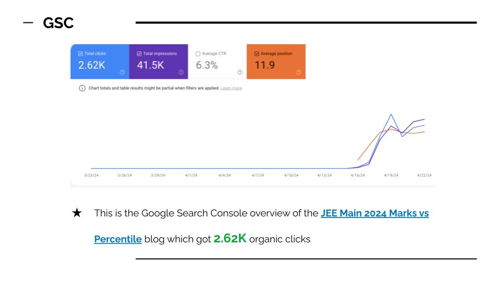
Task: Select the 41.5K total impressions value
Action: pyautogui.click(x=150, y=65)
